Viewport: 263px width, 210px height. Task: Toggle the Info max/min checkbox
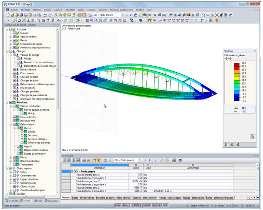coord(14,121)
